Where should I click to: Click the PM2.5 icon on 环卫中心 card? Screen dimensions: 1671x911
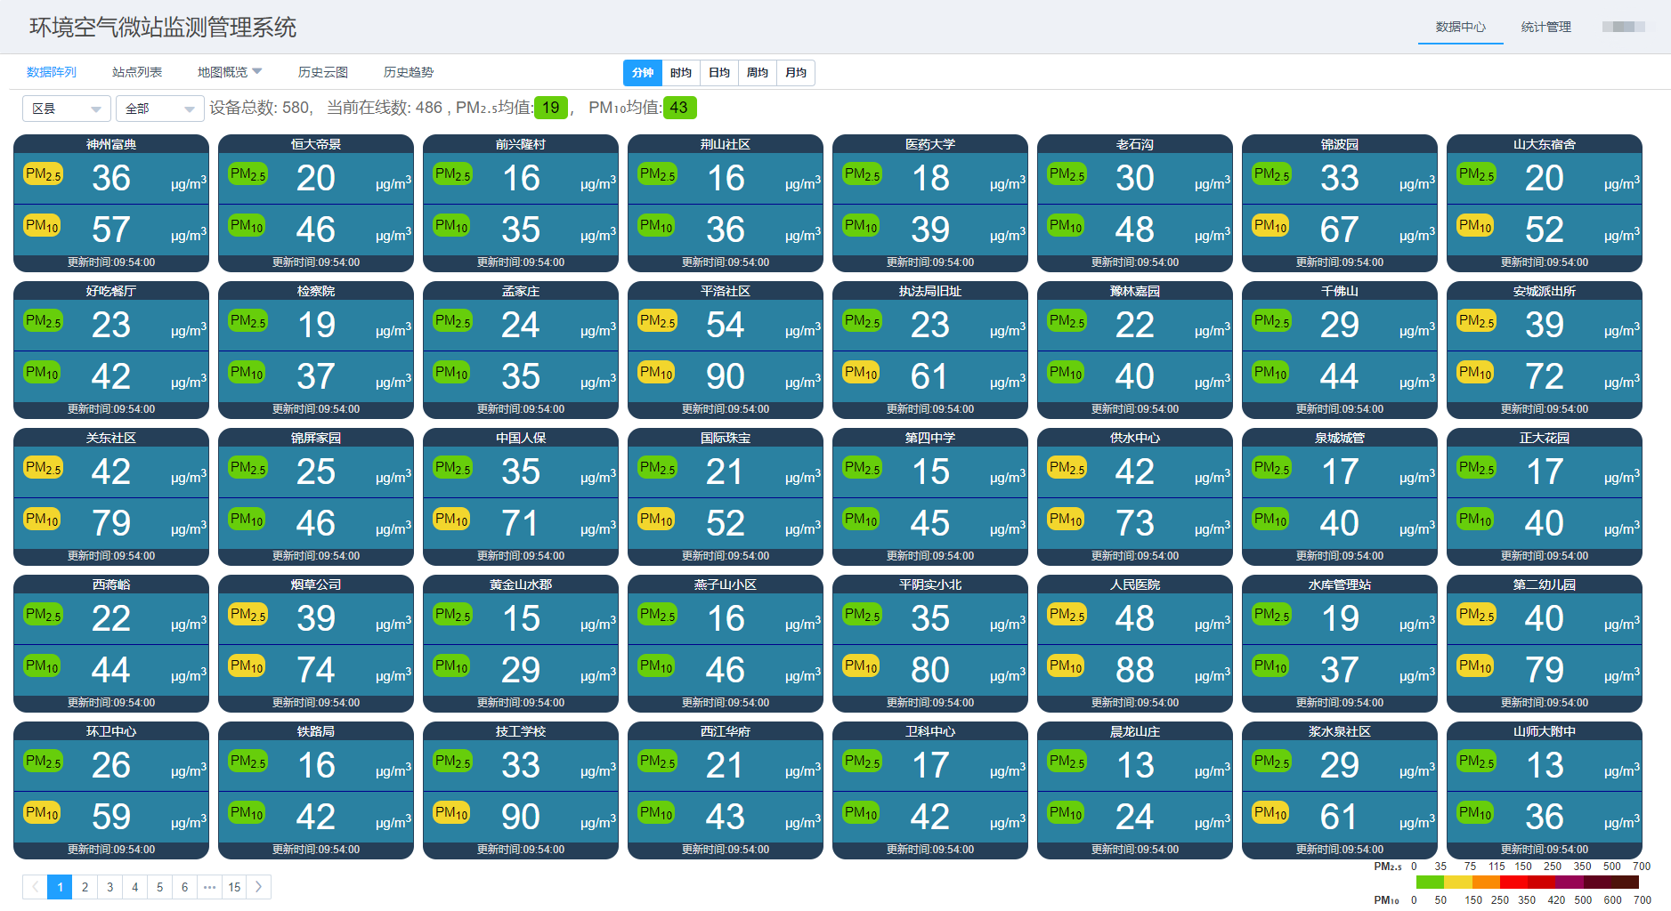43,761
